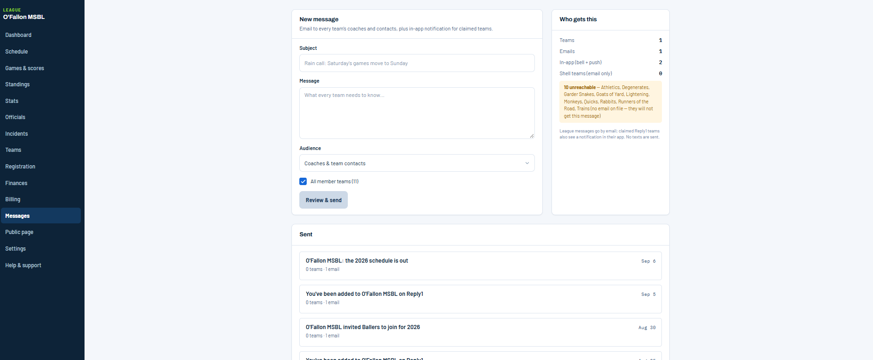Image resolution: width=873 pixels, height=360 pixels.
Task: Open the Dashboard page in sidebar
Action: pos(18,35)
